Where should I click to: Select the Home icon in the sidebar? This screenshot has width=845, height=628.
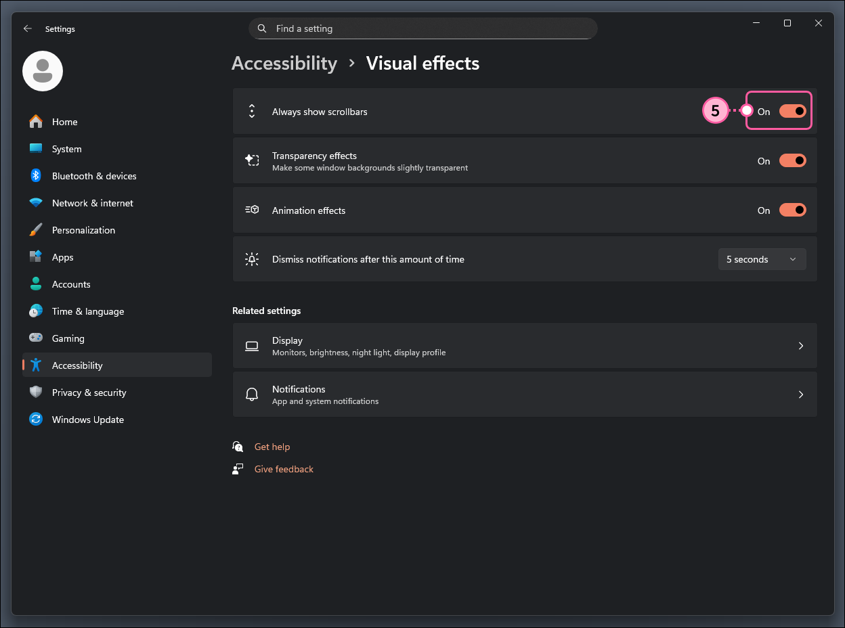coord(35,122)
